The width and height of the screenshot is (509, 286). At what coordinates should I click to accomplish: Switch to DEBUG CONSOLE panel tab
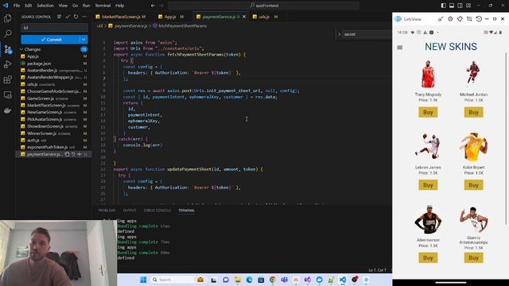tap(157, 211)
